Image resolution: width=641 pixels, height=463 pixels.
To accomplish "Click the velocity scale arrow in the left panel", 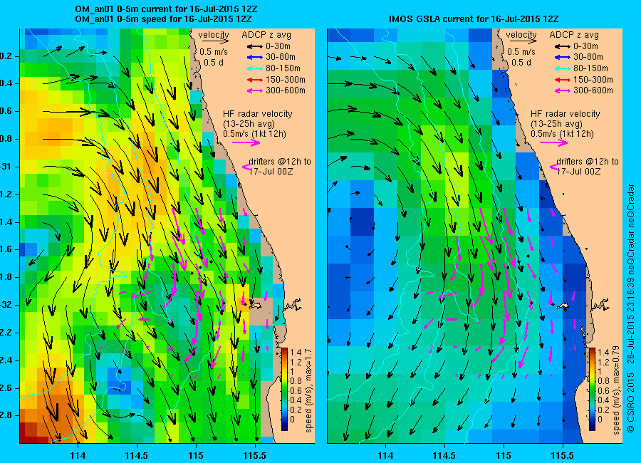I will [215, 41].
